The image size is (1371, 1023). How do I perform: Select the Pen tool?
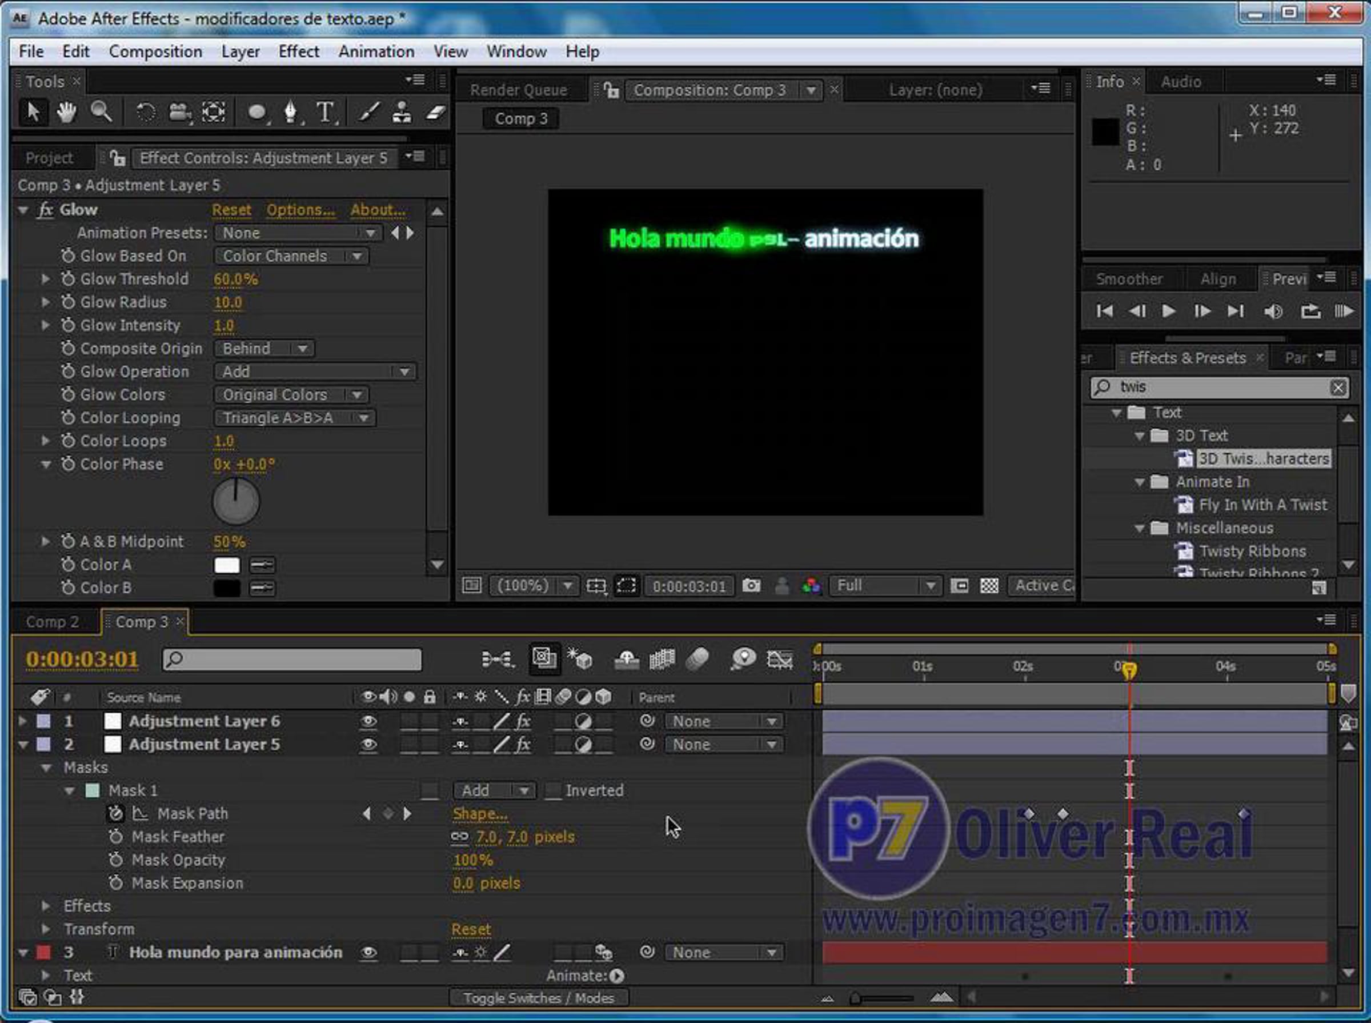[x=290, y=113]
